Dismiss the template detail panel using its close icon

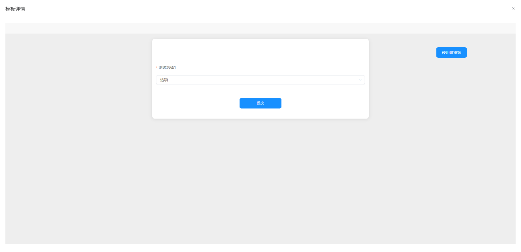pyautogui.click(x=513, y=8)
